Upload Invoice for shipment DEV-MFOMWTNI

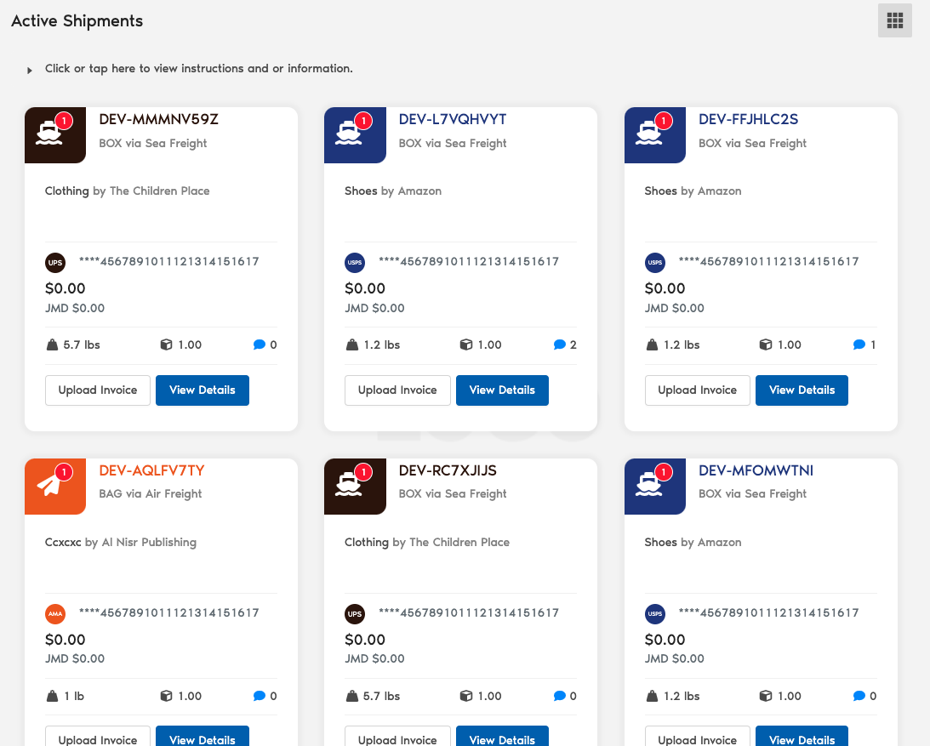point(698,737)
